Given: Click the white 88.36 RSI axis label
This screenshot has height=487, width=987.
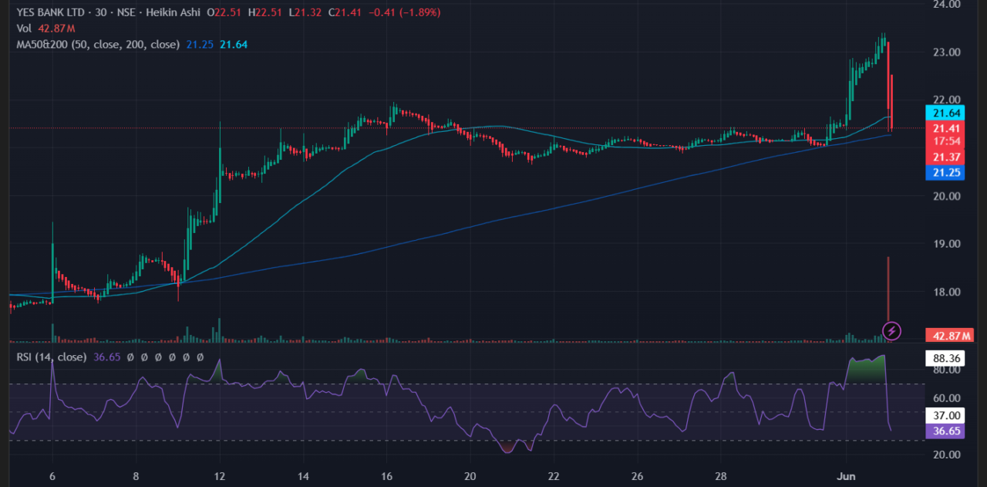Looking at the screenshot, I should 945,358.
